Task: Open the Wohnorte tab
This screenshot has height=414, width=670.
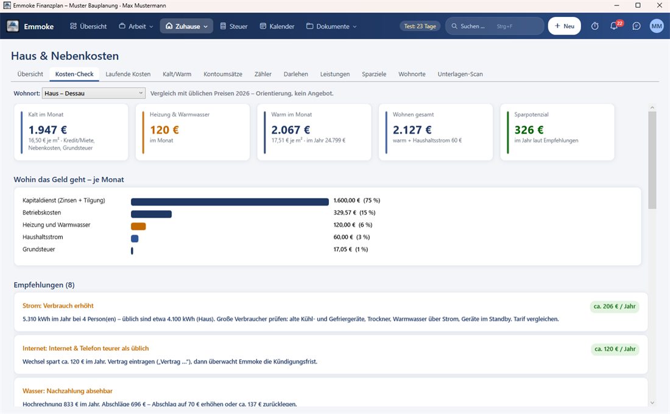Action: [x=412, y=74]
